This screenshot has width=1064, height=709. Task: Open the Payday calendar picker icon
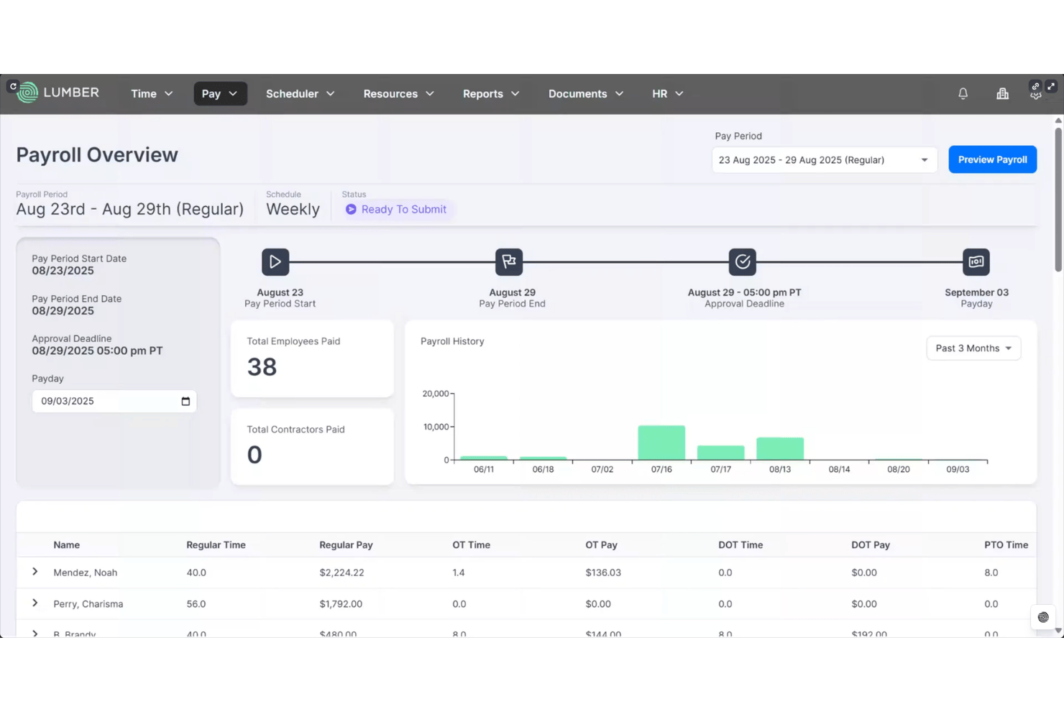pos(185,402)
